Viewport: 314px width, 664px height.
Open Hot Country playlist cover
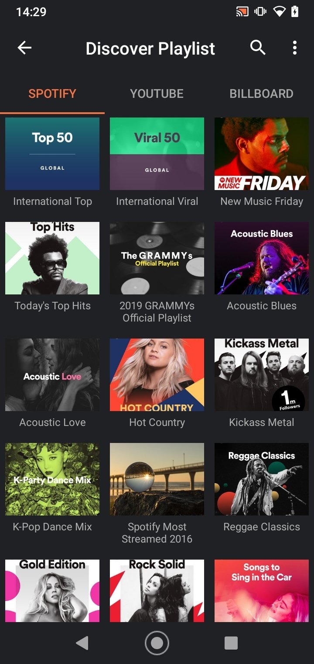click(157, 375)
